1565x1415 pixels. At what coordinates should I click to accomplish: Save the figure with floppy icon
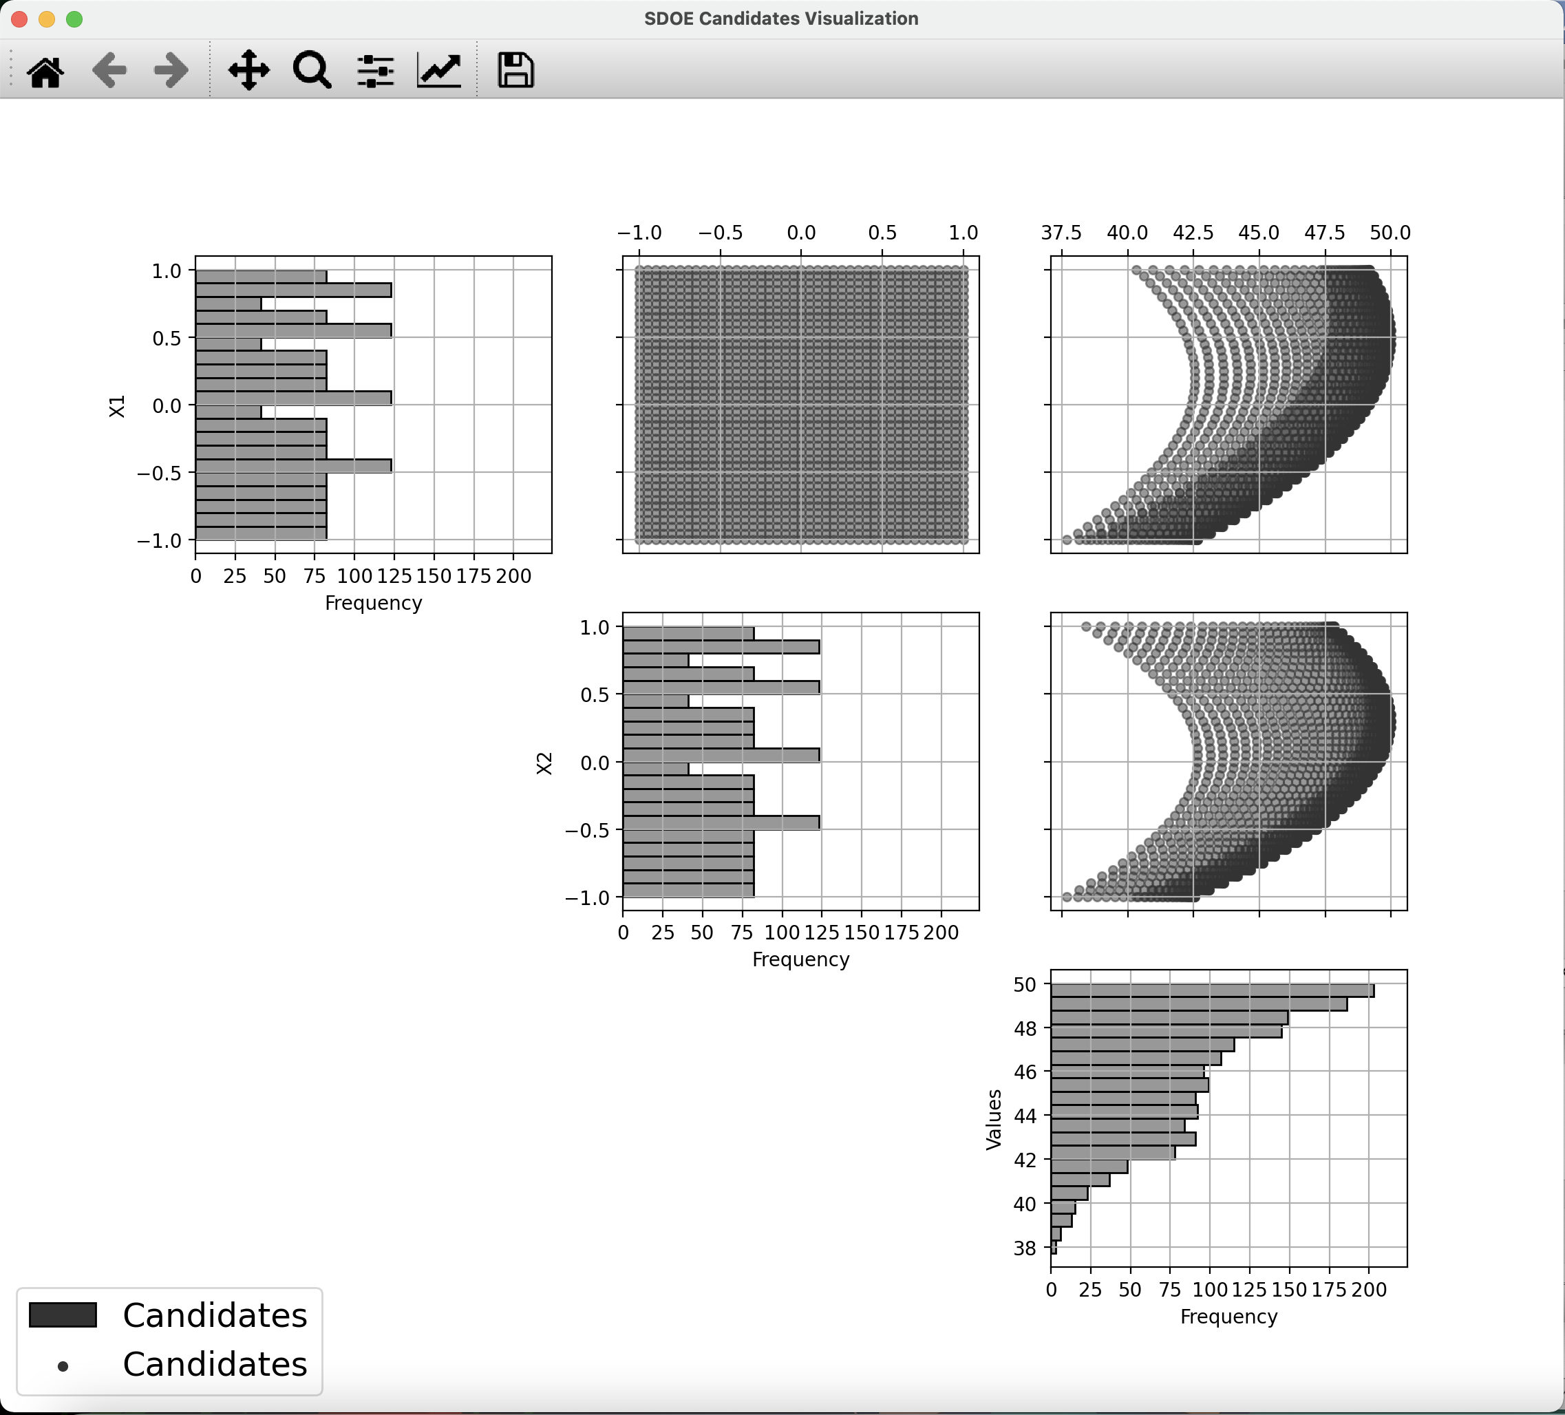pyautogui.click(x=515, y=71)
